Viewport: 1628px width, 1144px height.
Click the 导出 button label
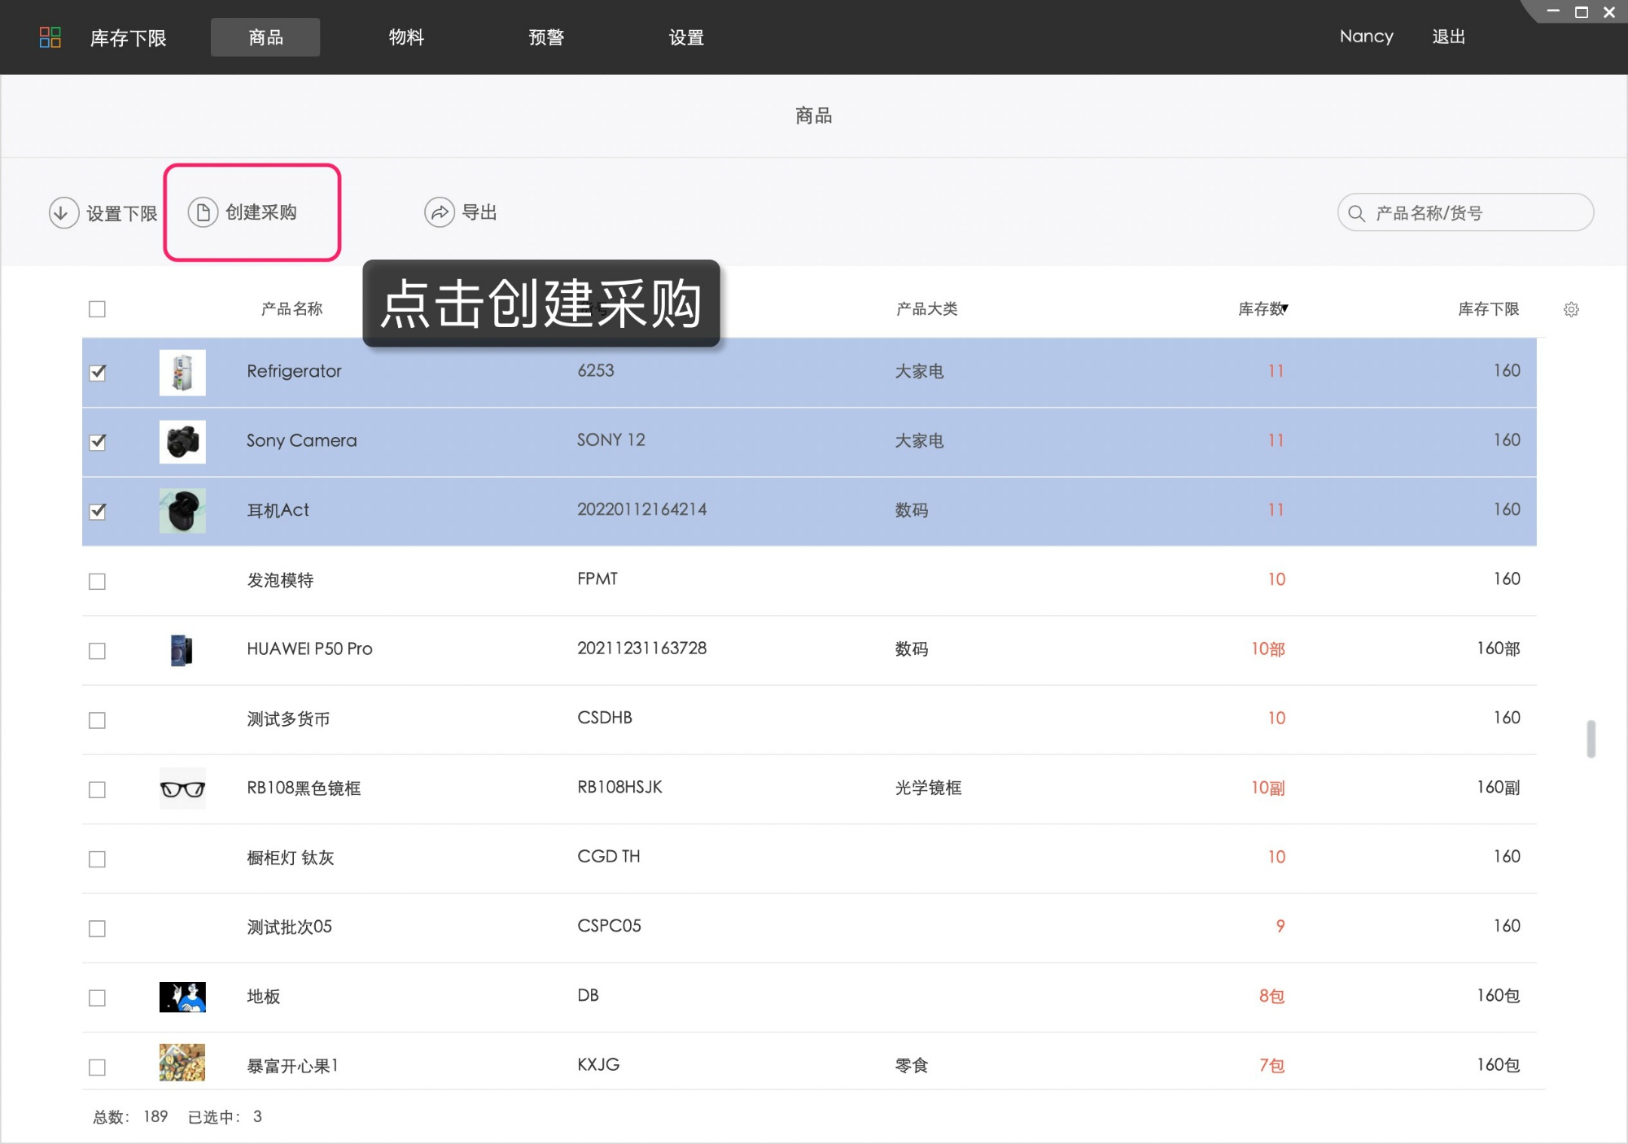479,212
